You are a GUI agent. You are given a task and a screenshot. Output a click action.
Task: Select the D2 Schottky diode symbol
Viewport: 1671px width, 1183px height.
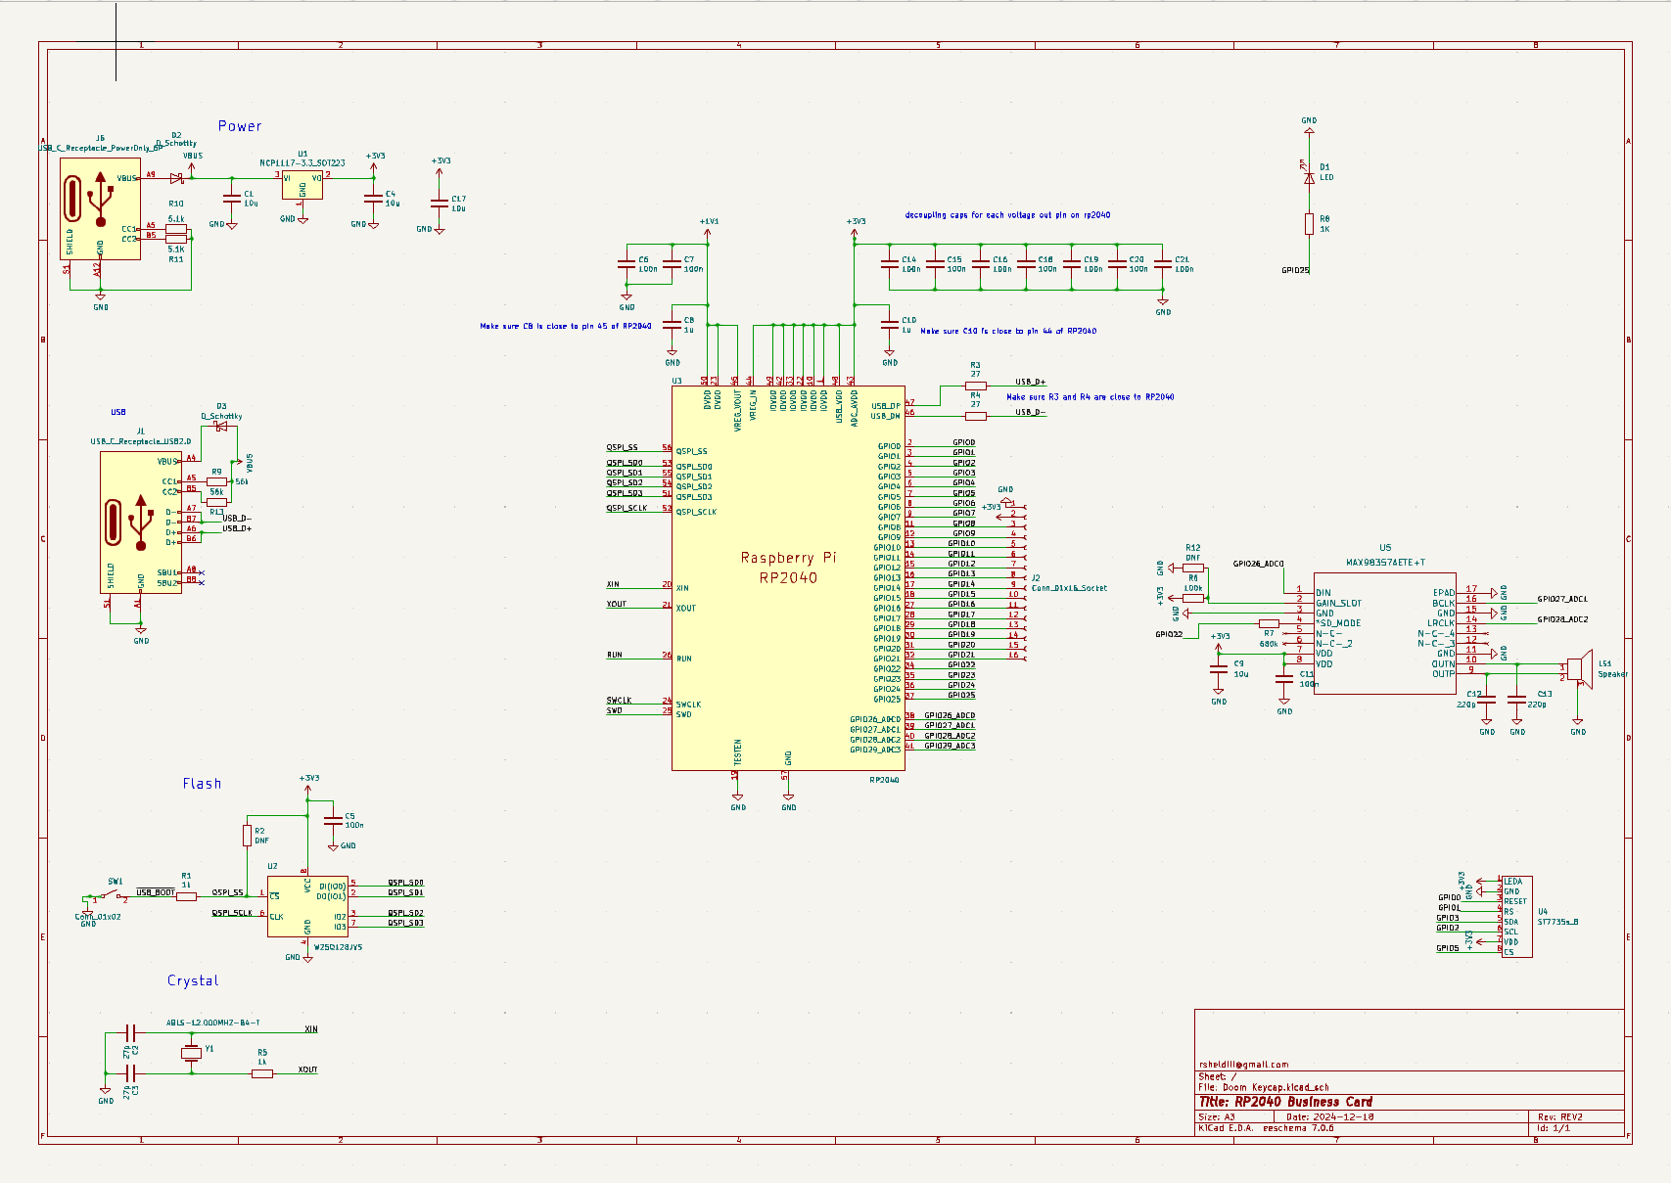coord(176,178)
